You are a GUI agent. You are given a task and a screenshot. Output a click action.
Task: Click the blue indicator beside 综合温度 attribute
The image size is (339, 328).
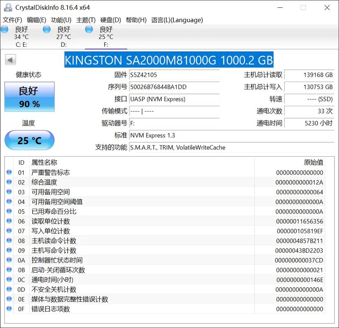[x=9, y=182]
